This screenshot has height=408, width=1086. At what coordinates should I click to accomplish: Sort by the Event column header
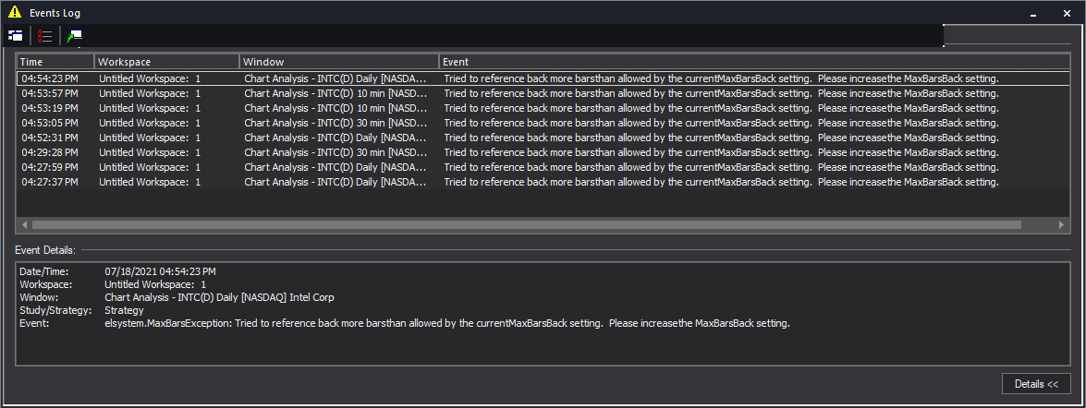755,62
